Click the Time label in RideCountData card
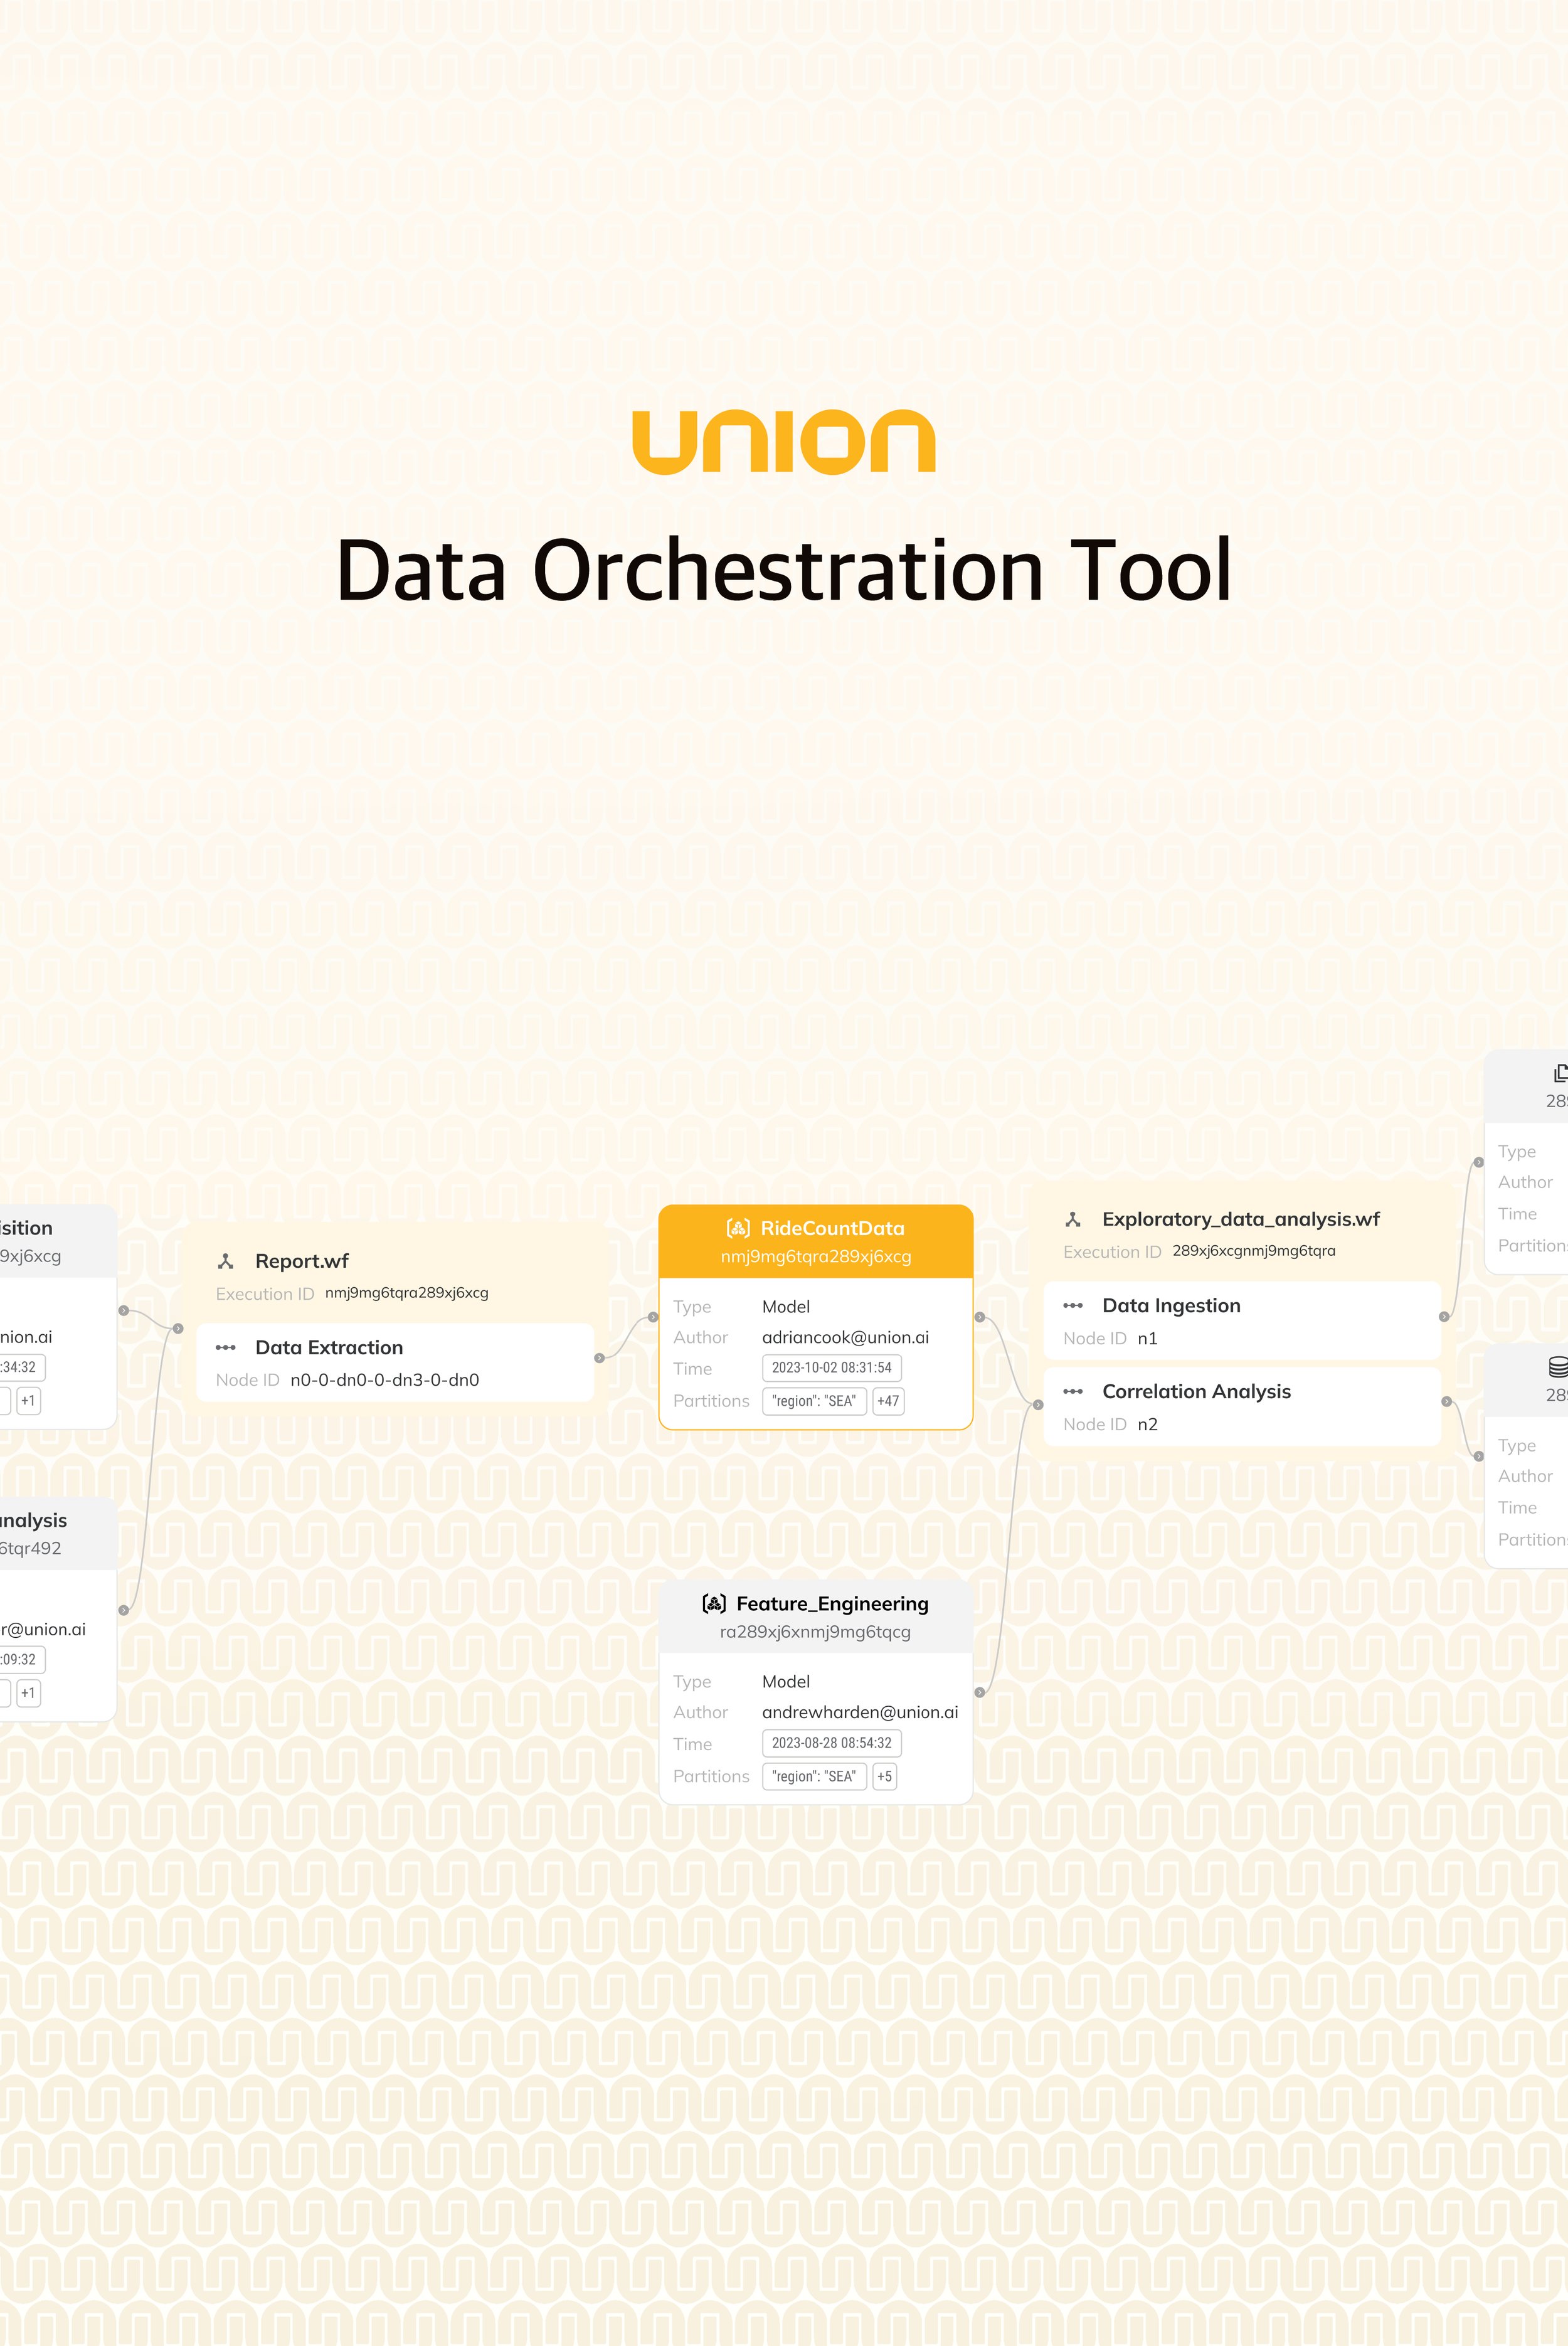1568x2346 pixels. [x=692, y=1369]
